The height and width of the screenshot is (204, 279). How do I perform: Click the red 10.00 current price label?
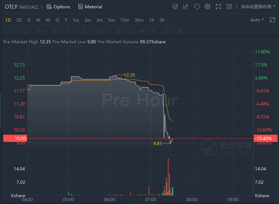point(15,138)
